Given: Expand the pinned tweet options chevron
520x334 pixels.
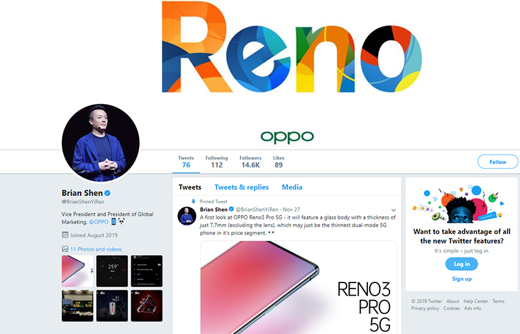Looking at the screenshot, I should pyautogui.click(x=393, y=210).
